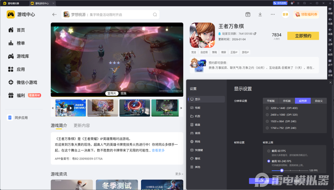Switch to the 游戏简介 tab
The width and height of the screenshot is (334, 190).
click(59, 125)
